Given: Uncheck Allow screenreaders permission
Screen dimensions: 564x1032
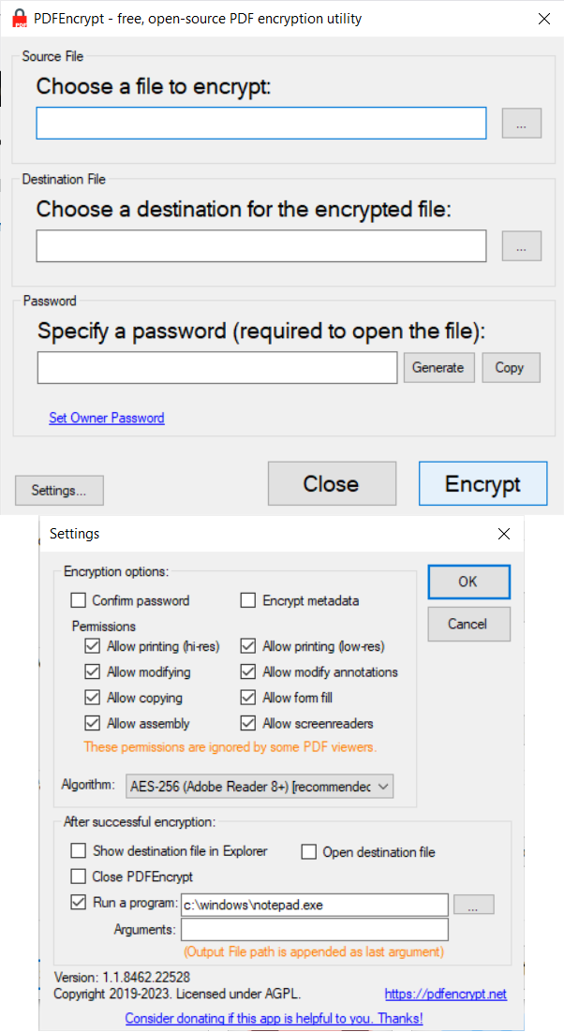Looking at the screenshot, I should 248,722.
